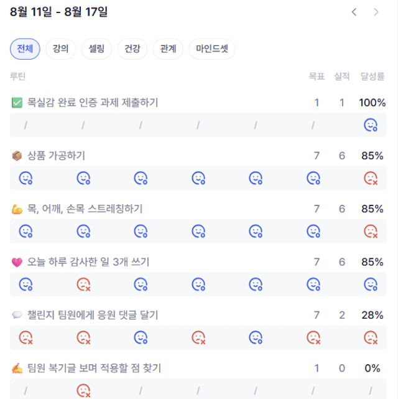Click the writing hand emoji of 팀원 복기글 routine
Image resolution: width=398 pixels, height=399 pixels.
(17, 368)
